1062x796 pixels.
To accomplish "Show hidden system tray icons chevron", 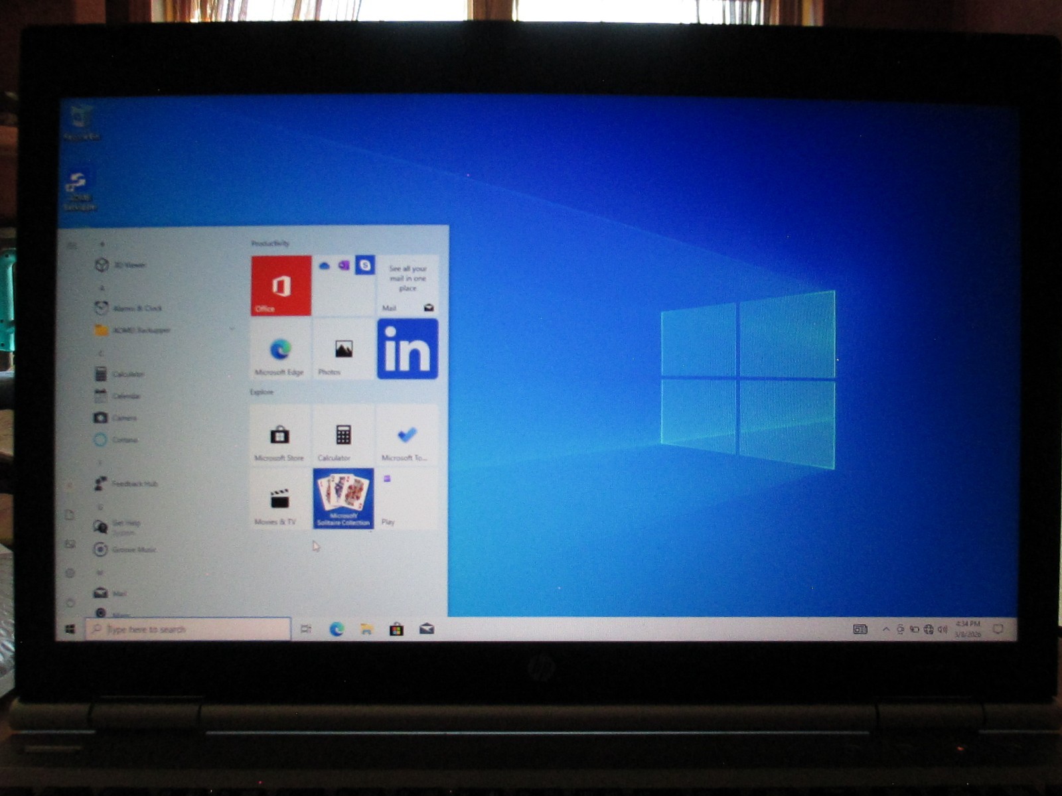I will (x=885, y=629).
